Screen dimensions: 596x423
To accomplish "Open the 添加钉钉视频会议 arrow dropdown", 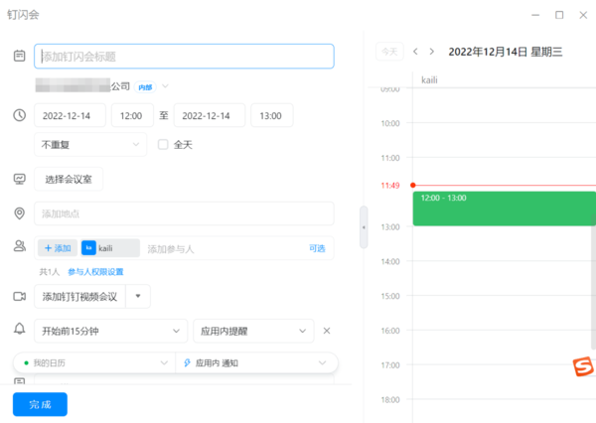I will (x=138, y=296).
